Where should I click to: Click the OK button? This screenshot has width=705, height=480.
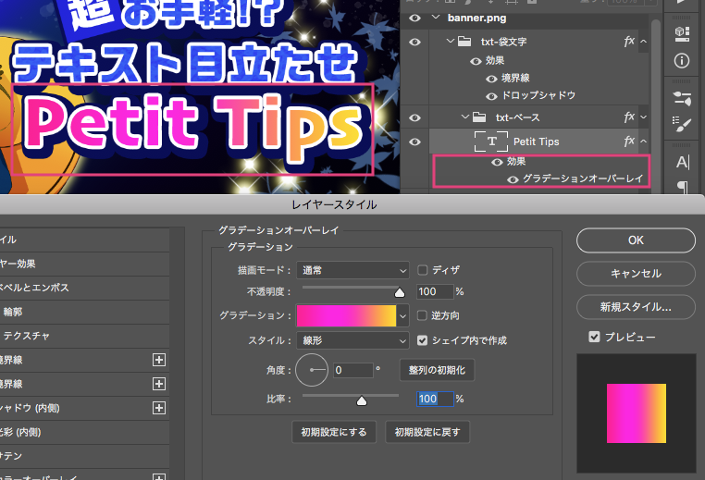(x=636, y=240)
